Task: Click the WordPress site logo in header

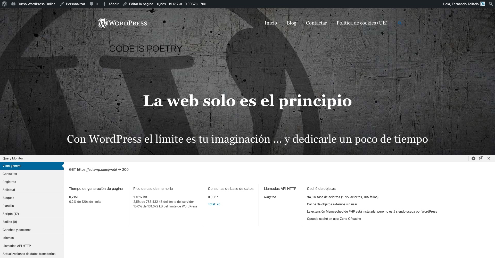Action: pos(122,23)
